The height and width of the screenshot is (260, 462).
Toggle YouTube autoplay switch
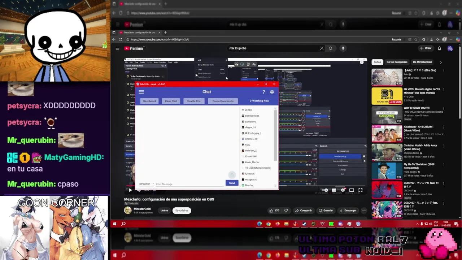click(x=325, y=190)
